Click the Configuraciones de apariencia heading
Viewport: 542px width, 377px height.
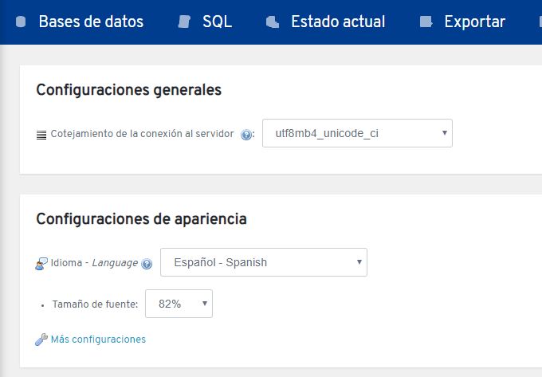(x=141, y=218)
